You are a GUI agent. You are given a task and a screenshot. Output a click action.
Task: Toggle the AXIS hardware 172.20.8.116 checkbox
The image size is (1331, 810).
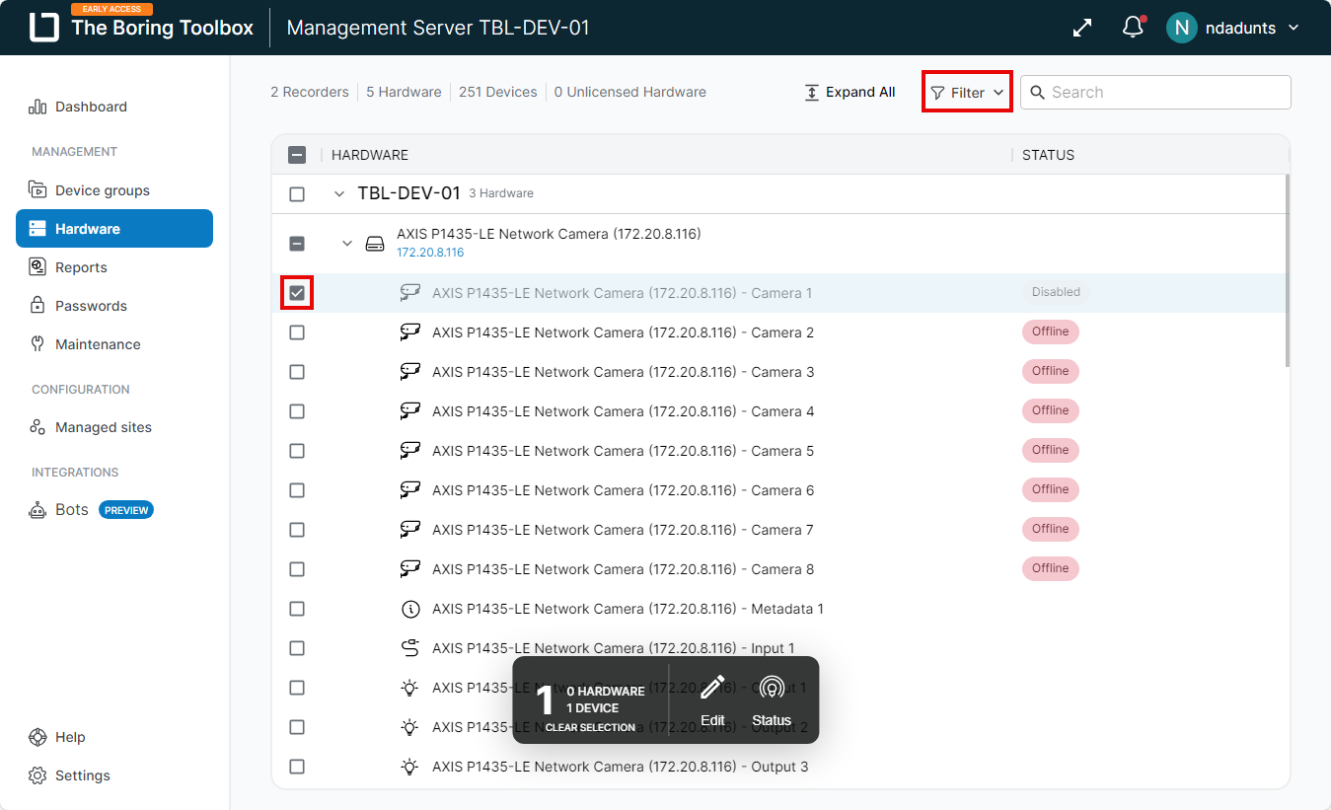pos(297,244)
